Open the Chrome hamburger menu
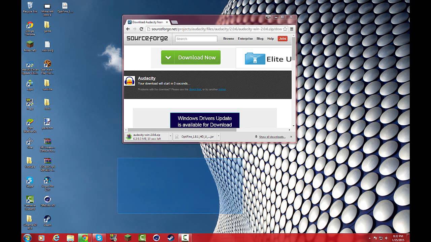The width and height of the screenshot is (431, 242). 292,29
